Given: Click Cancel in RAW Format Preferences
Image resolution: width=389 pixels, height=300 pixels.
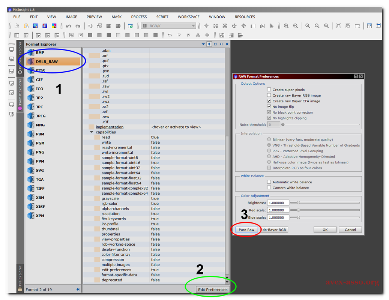Looking at the screenshot, I should 350,229.
